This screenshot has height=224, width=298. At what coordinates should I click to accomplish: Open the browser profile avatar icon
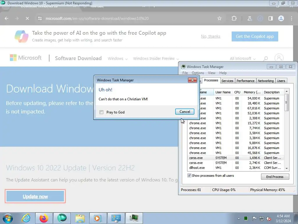281,18
